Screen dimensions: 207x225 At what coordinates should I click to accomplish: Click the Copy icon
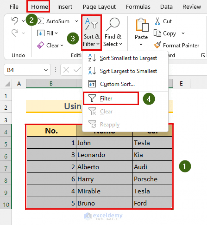pos(158,33)
